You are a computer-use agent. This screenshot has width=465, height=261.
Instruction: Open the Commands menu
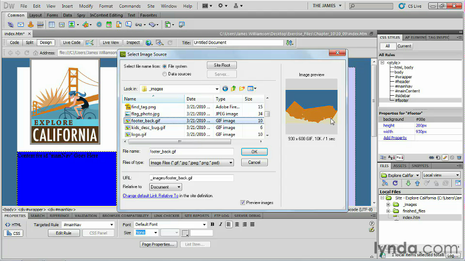pyautogui.click(x=130, y=6)
